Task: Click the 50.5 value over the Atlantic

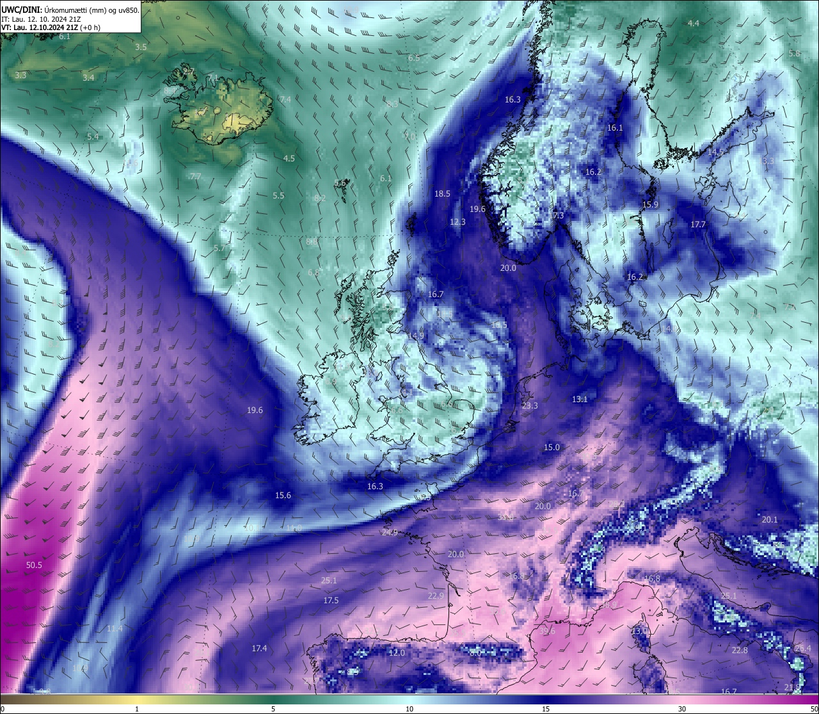Action: [34, 565]
